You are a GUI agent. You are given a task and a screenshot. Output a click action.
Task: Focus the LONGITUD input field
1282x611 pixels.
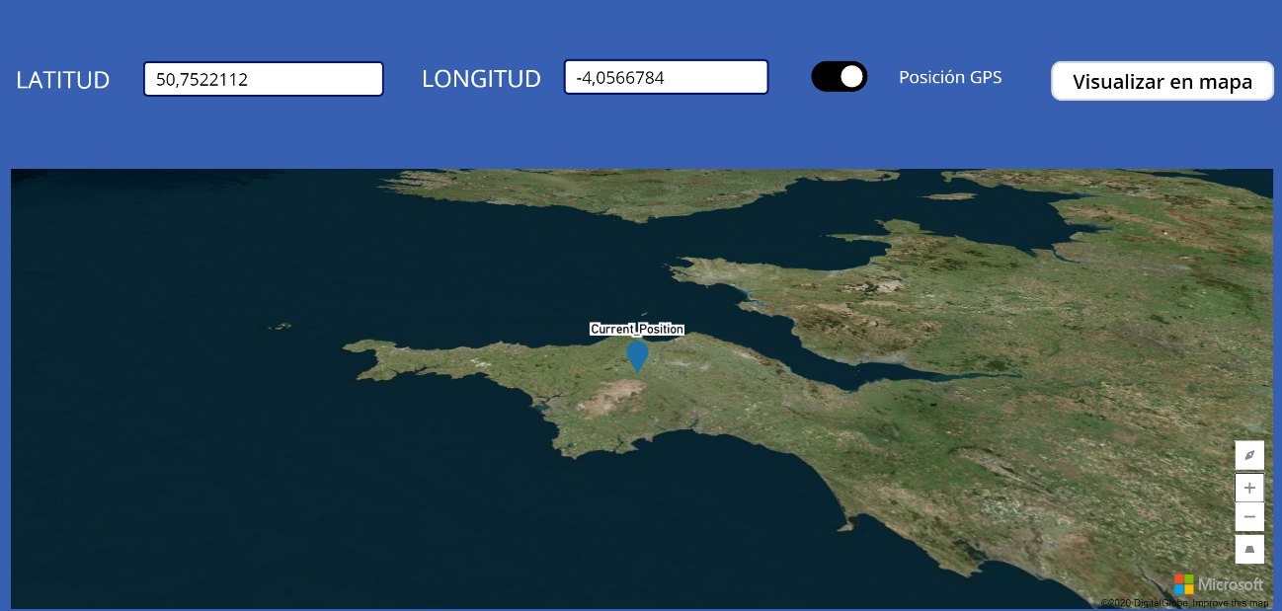click(x=666, y=77)
